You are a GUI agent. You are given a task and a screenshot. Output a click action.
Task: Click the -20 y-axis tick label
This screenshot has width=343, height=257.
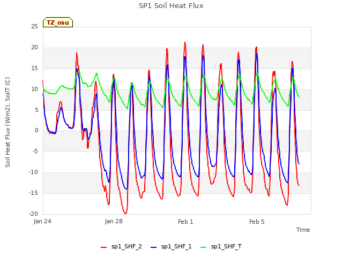click(34, 214)
